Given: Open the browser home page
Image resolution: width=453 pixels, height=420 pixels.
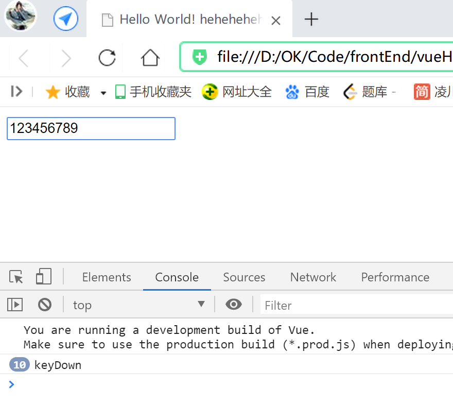Looking at the screenshot, I should tap(150, 58).
